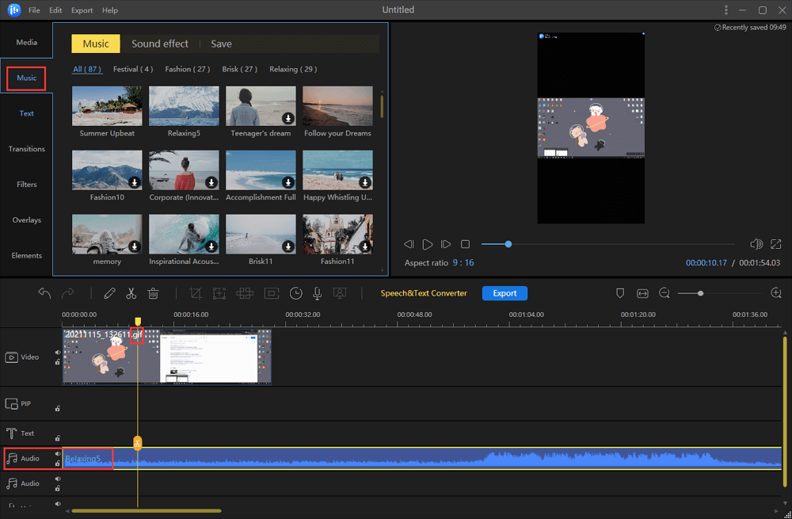Select the Summer Upbeat music thumbnail
This screenshot has height=519, width=792.
click(x=107, y=106)
